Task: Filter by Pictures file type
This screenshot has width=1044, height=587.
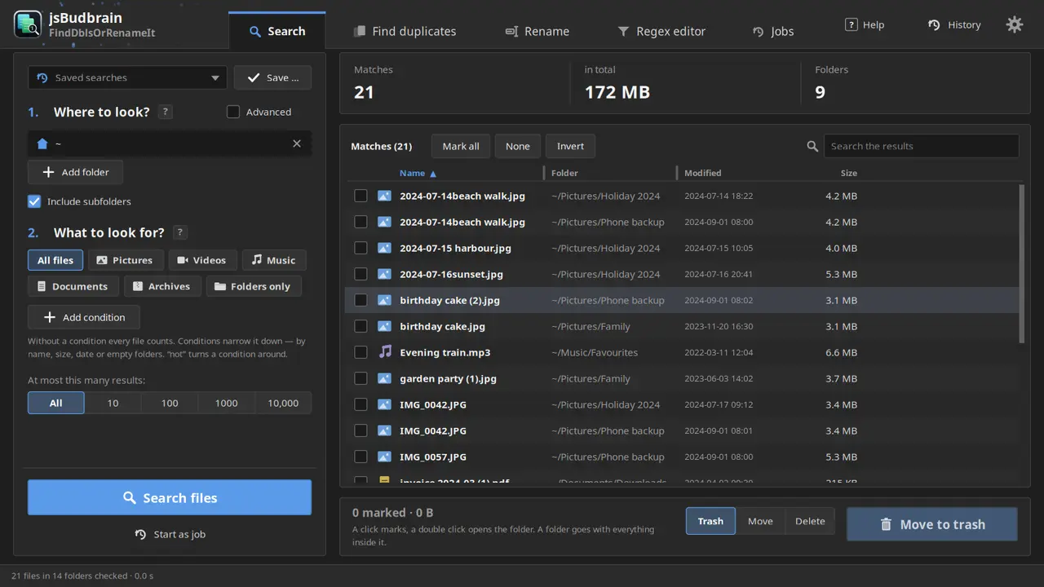Action: point(126,260)
